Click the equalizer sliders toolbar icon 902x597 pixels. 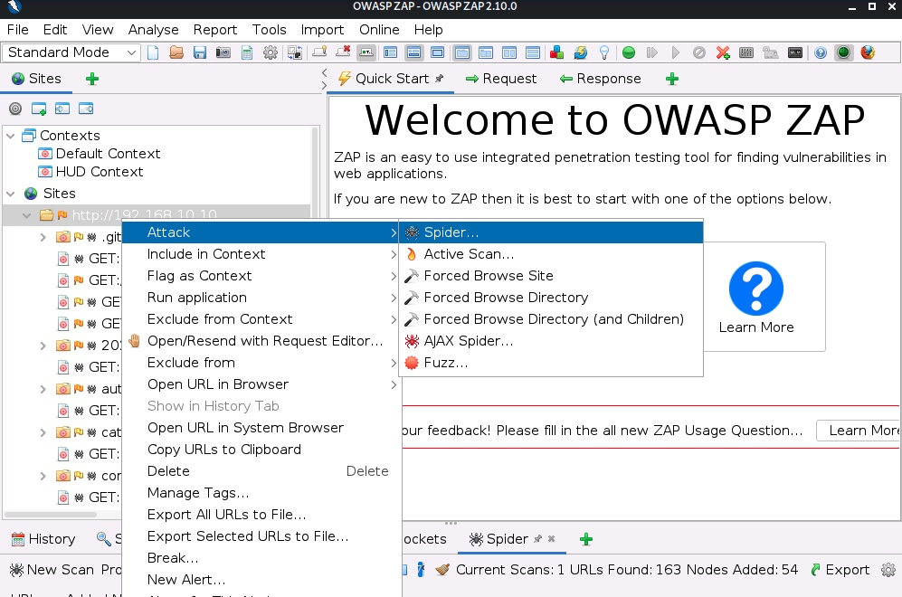(746, 52)
